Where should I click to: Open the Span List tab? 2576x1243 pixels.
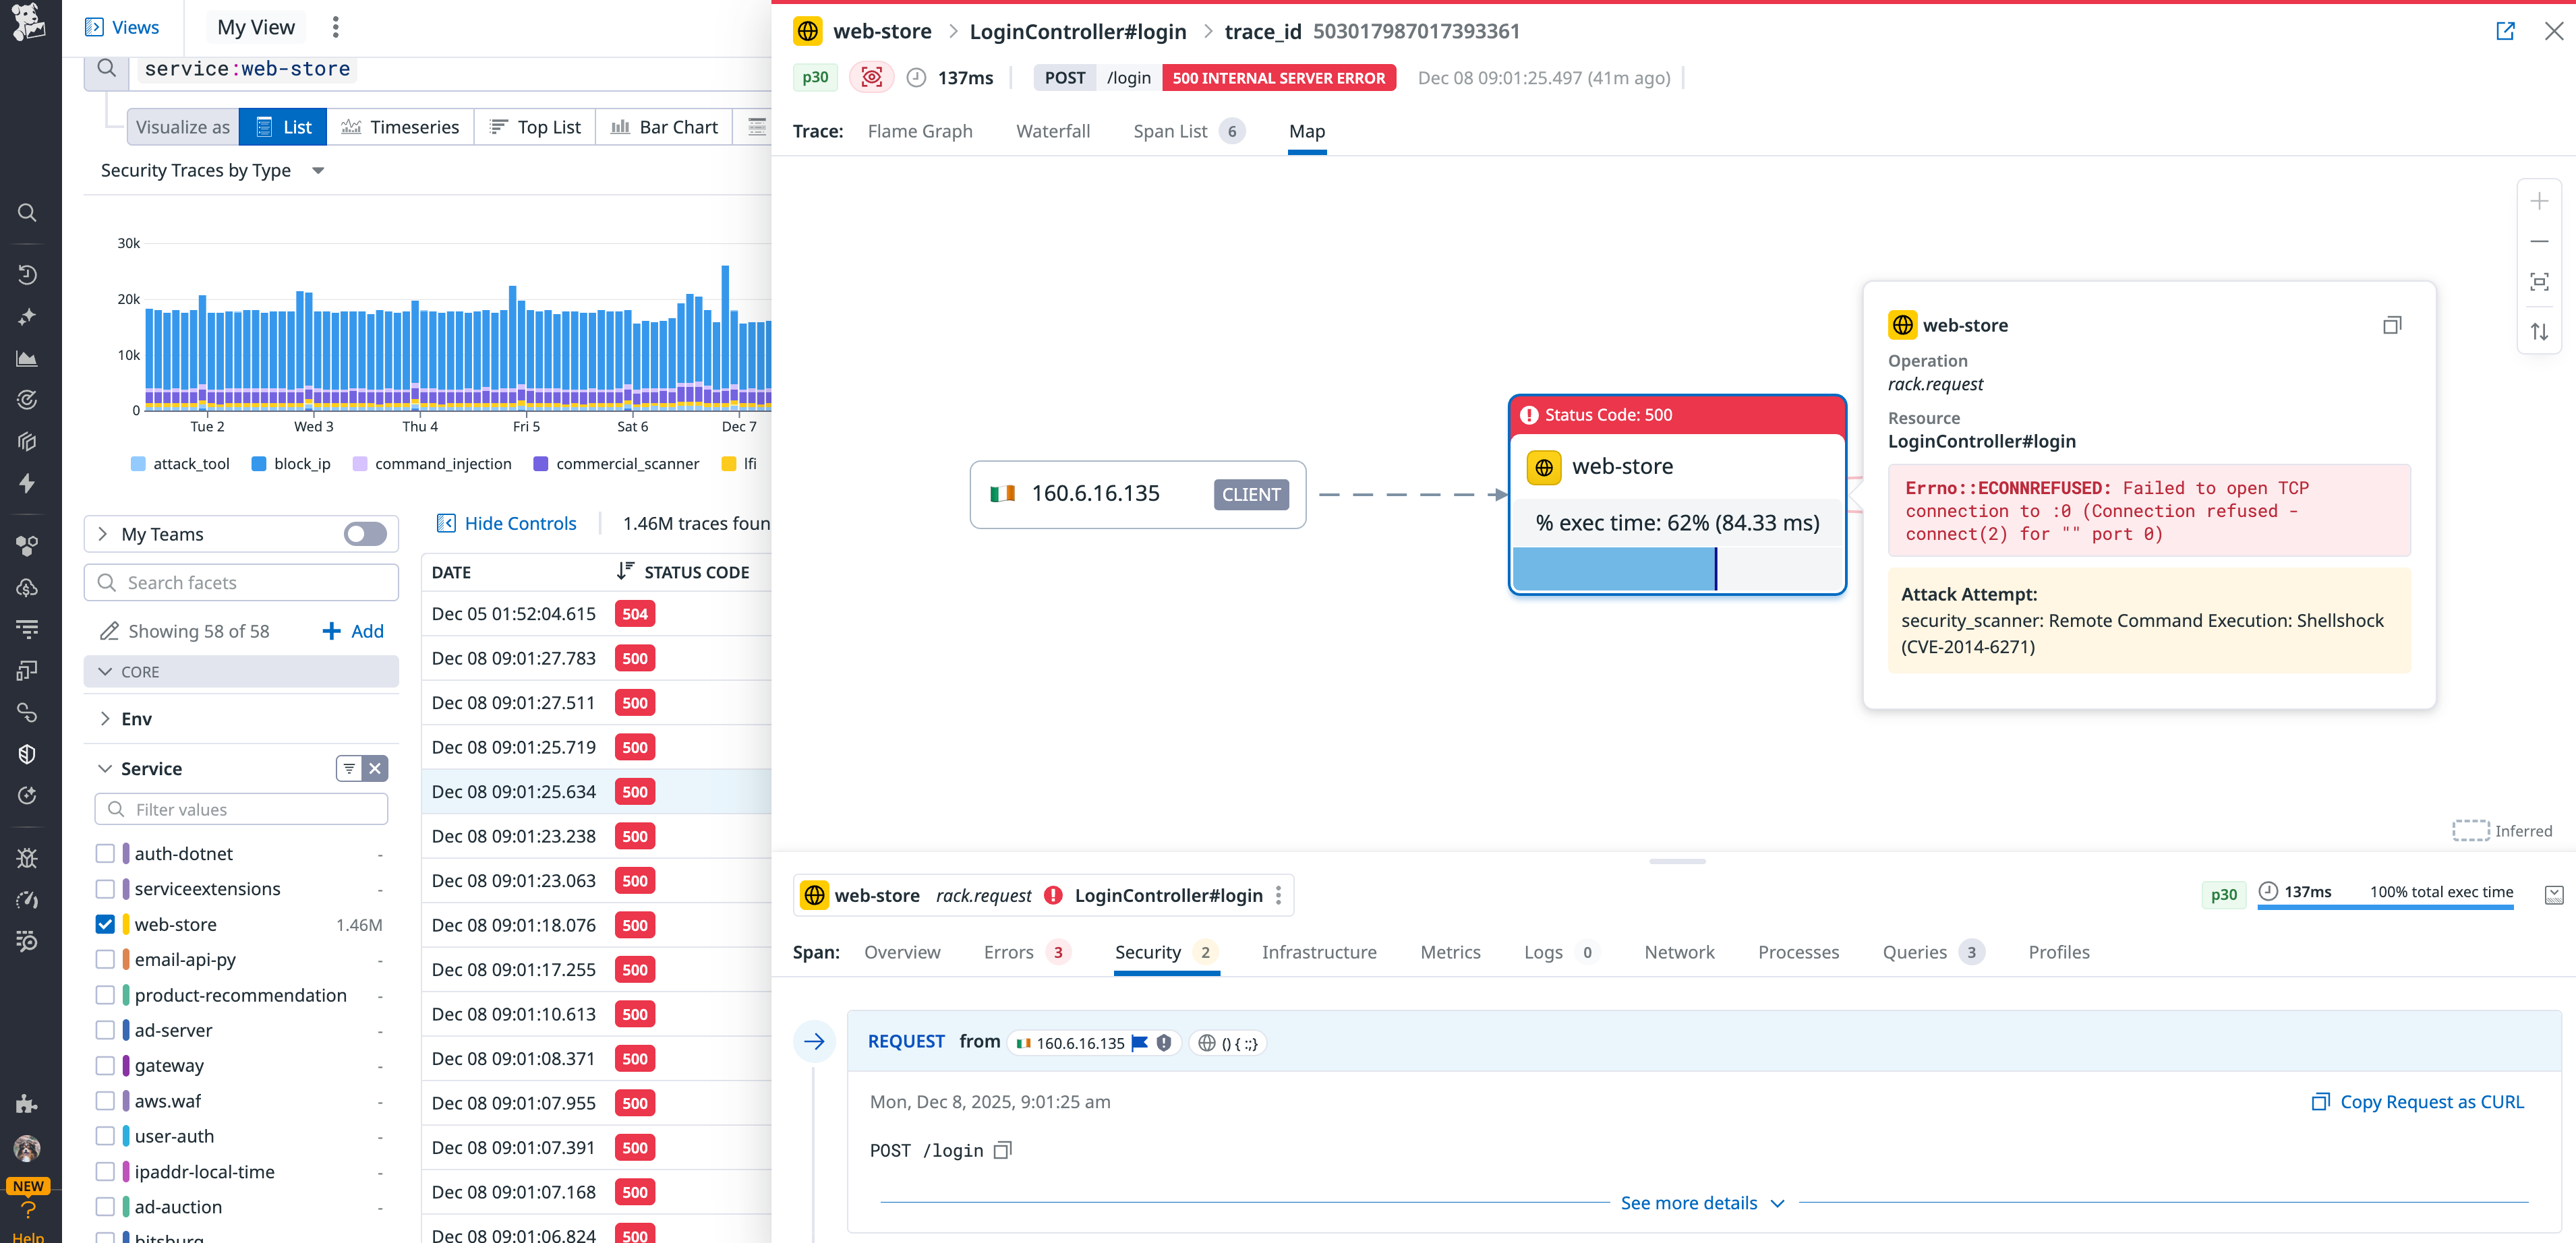point(1170,131)
